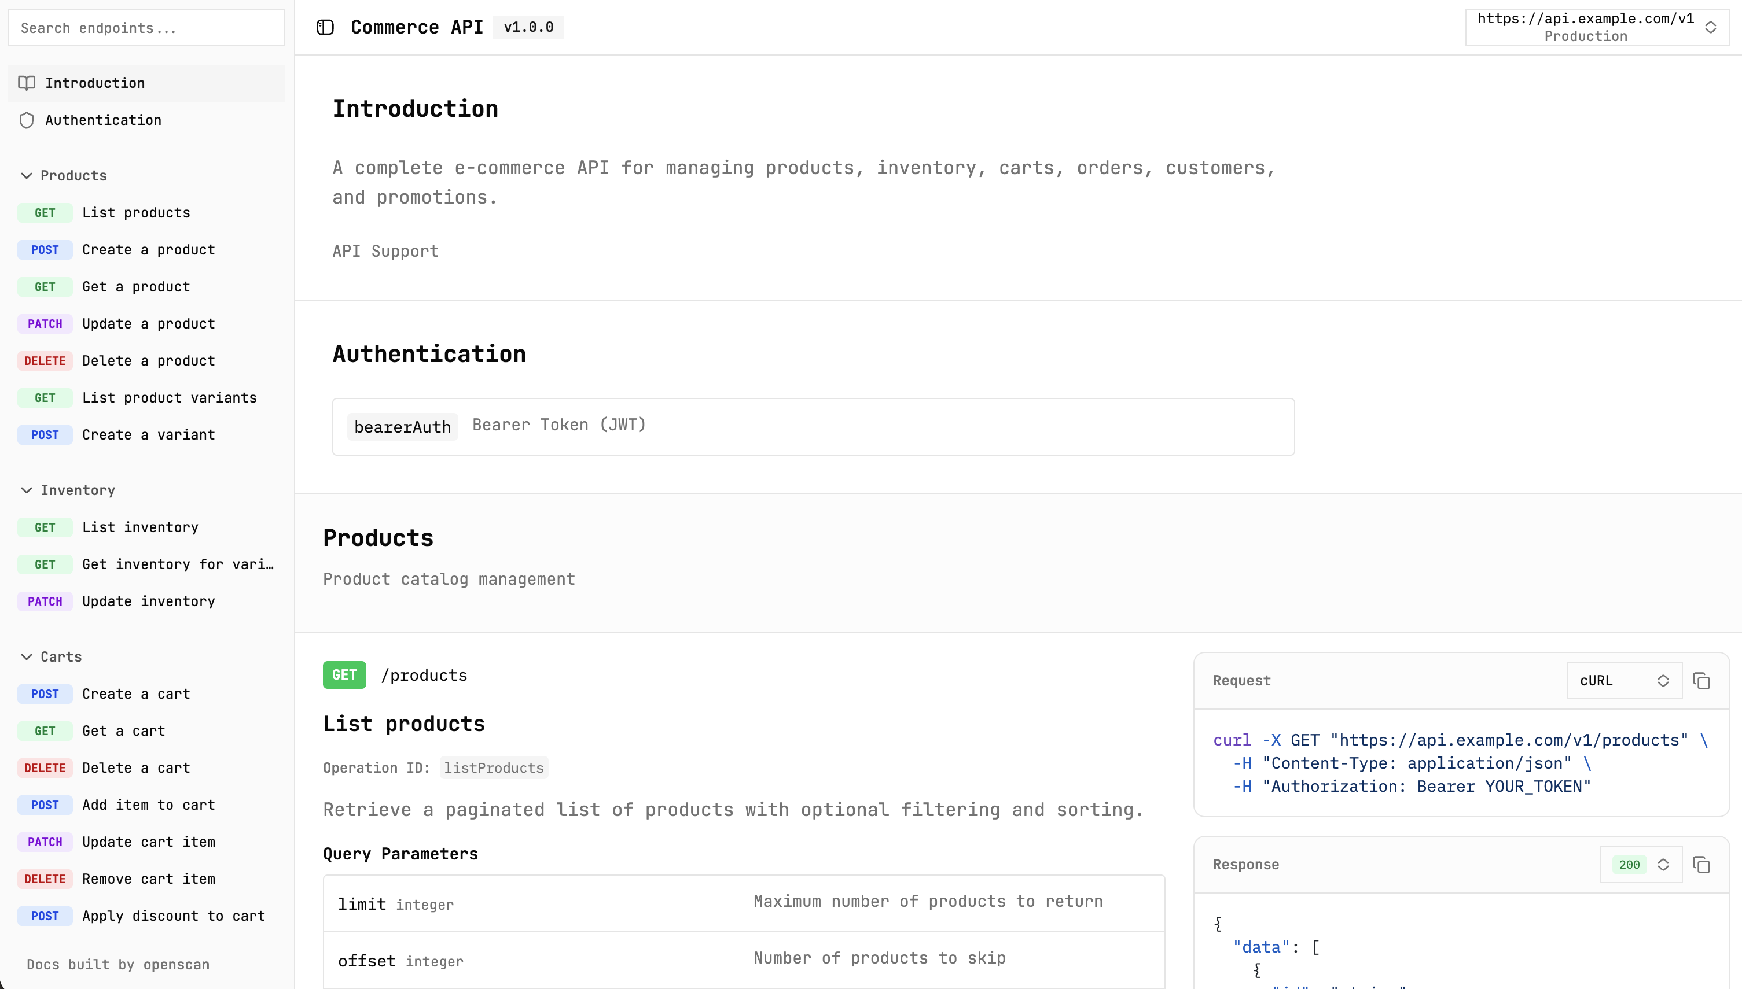Click the POST badge beside Create a cart
The width and height of the screenshot is (1742, 989).
45,693
